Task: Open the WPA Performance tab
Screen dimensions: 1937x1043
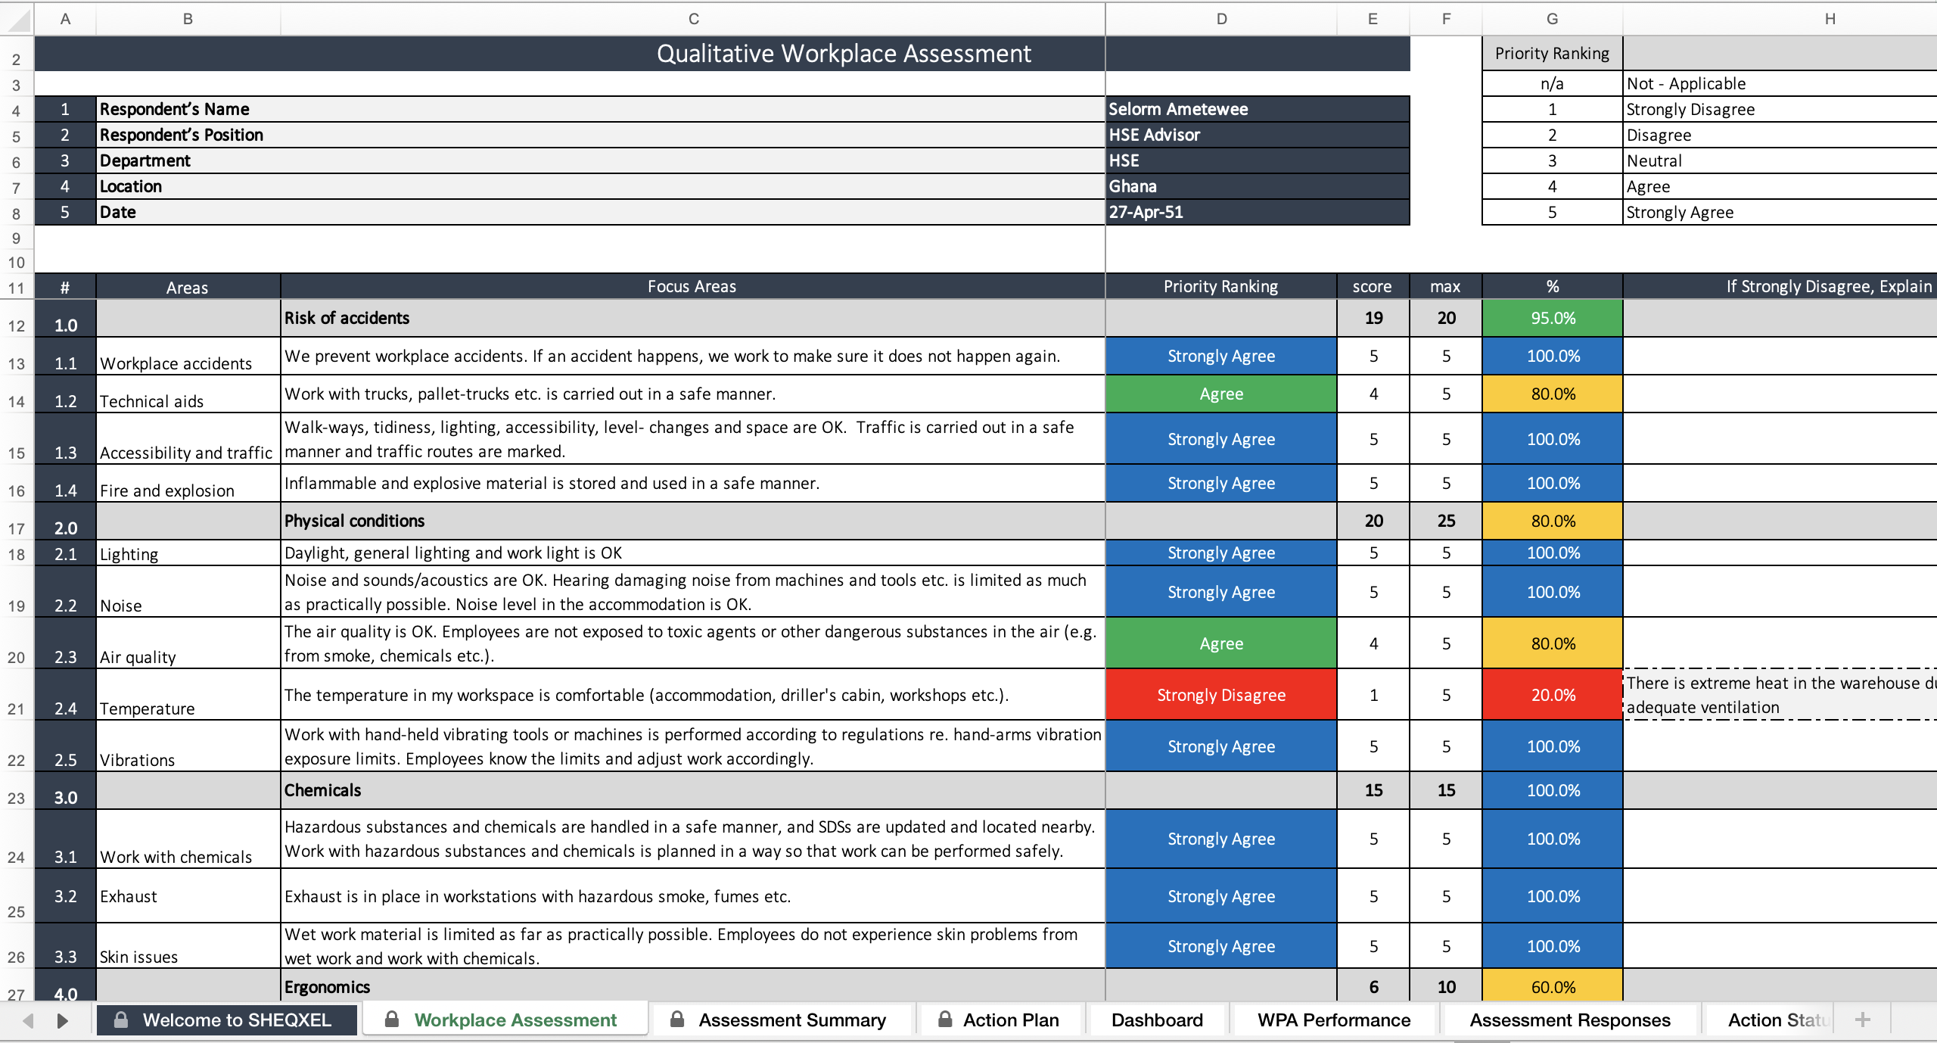Action: coord(1333,1020)
